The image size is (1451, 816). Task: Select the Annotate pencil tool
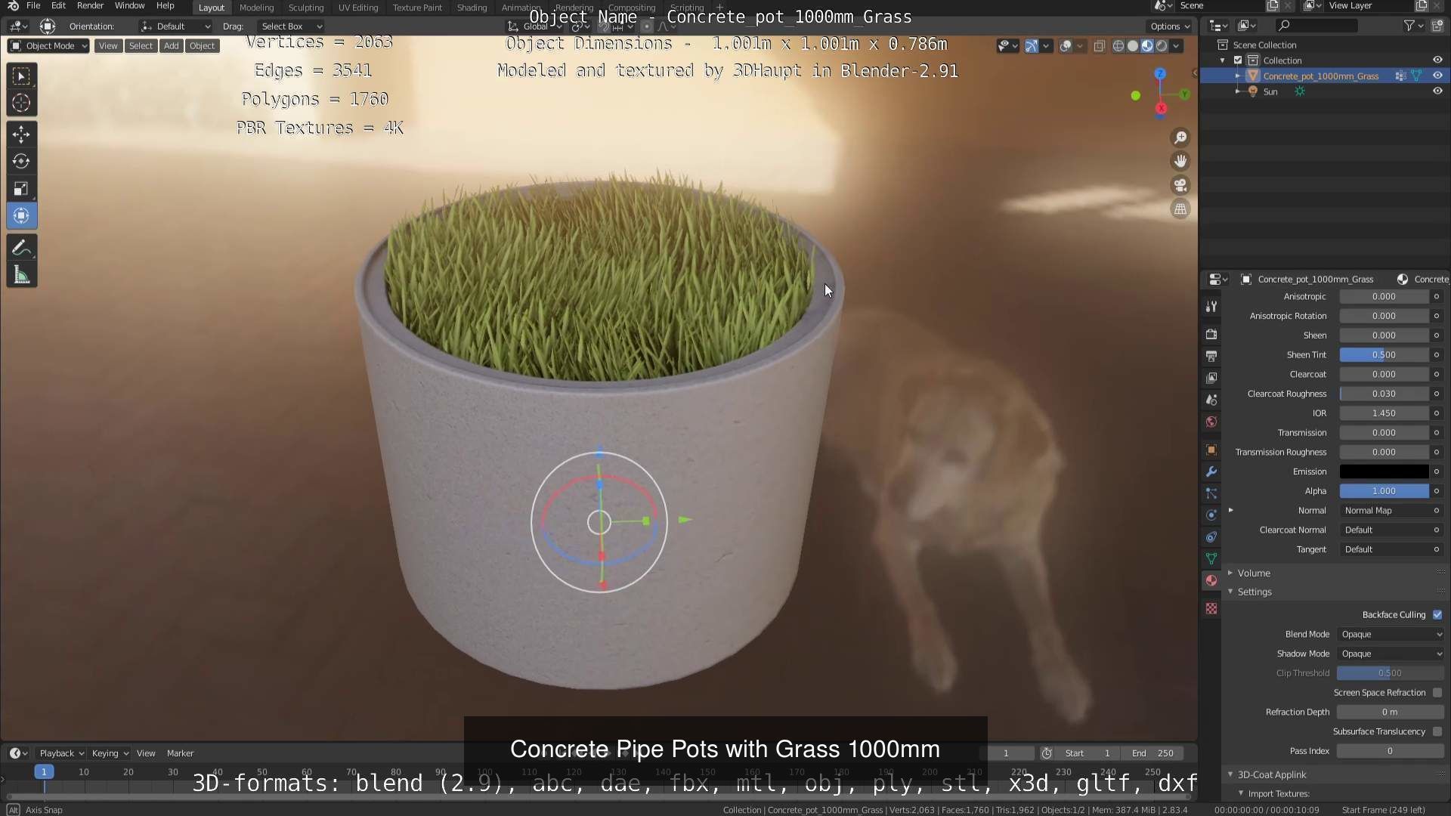(21, 248)
